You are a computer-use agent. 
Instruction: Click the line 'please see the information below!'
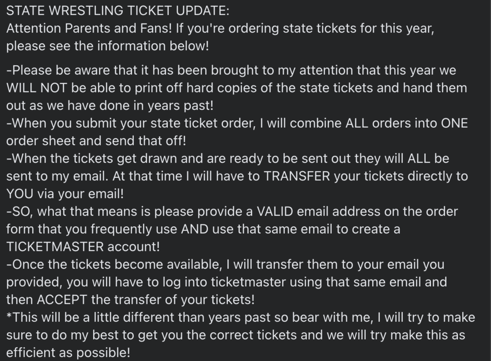coord(107,47)
